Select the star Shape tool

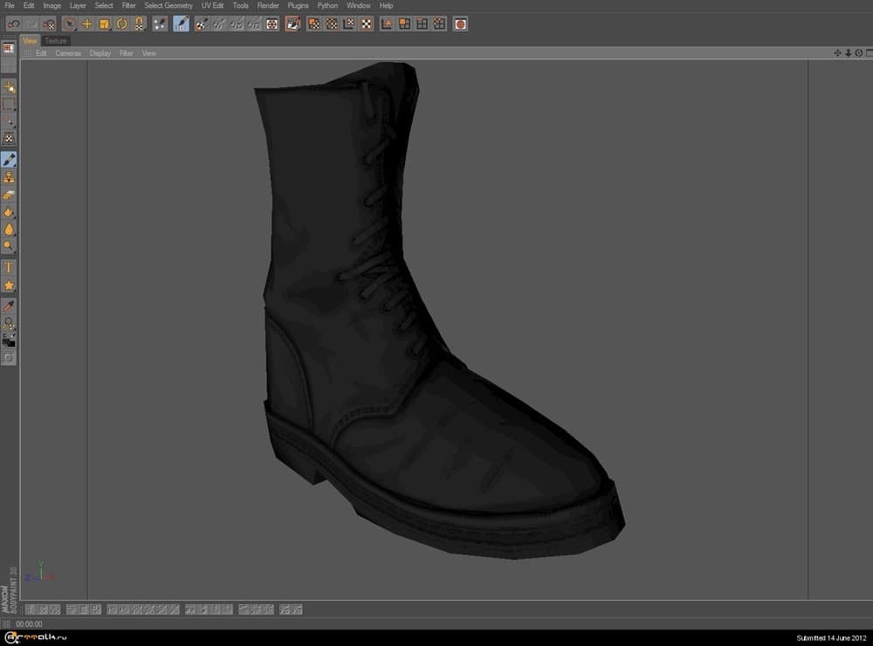pos(9,285)
